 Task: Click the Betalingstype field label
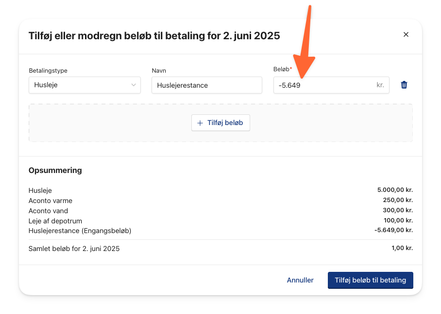point(48,70)
